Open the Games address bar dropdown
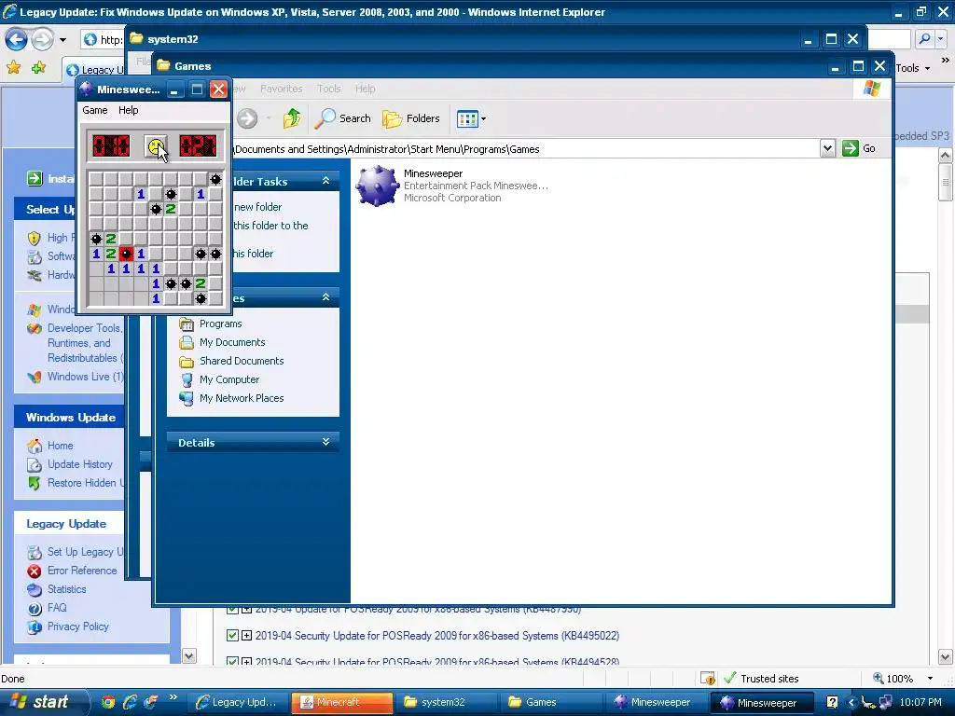Image resolution: width=955 pixels, height=716 pixels. click(827, 148)
